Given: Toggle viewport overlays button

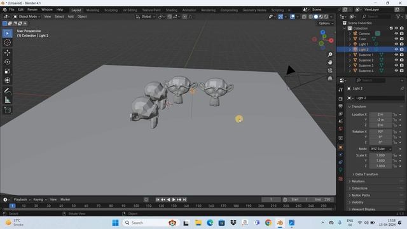Looking at the screenshot, I should pyautogui.click(x=293, y=17).
